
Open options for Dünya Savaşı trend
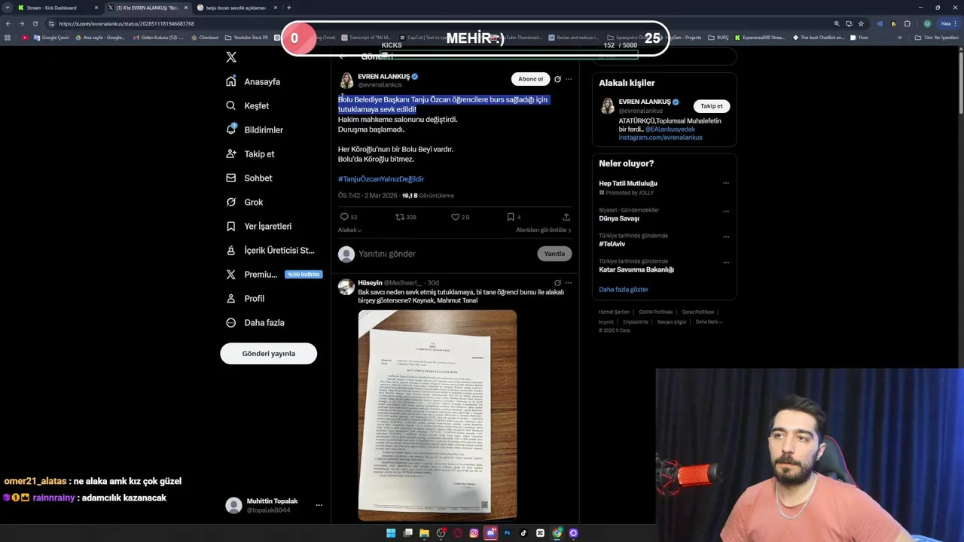point(726,211)
